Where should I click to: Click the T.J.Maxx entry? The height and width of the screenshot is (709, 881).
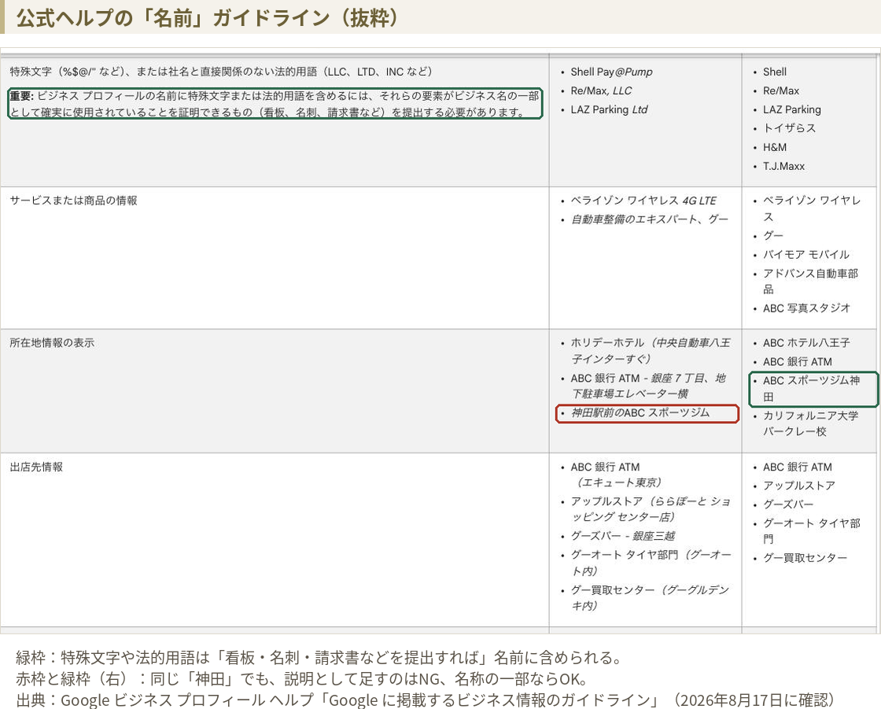(783, 166)
